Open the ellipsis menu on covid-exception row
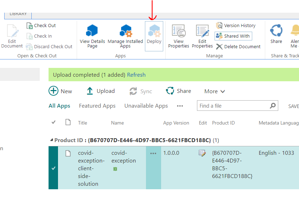Viewport: 299px width, 210px height. coord(153,153)
